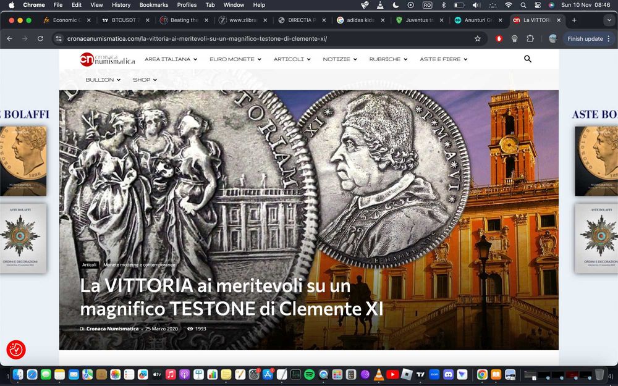Open Roblox from the Dock
The height and width of the screenshot is (386, 618).
pyautogui.click(x=407, y=375)
